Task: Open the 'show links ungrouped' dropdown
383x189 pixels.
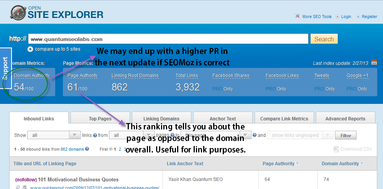Action: [x=328, y=135]
